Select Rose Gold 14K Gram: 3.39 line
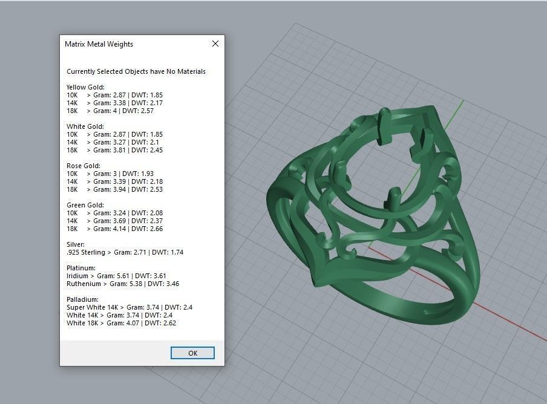This screenshot has width=547, height=404. tap(114, 181)
